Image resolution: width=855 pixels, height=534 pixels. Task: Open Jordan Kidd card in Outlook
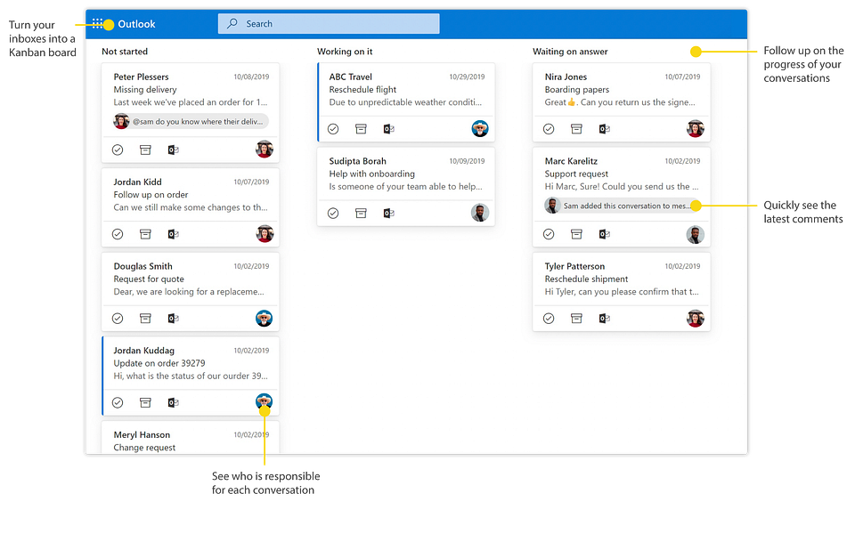(173, 234)
